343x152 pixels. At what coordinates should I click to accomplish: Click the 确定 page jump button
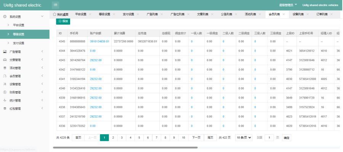pyautogui.click(x=286, y=138)
